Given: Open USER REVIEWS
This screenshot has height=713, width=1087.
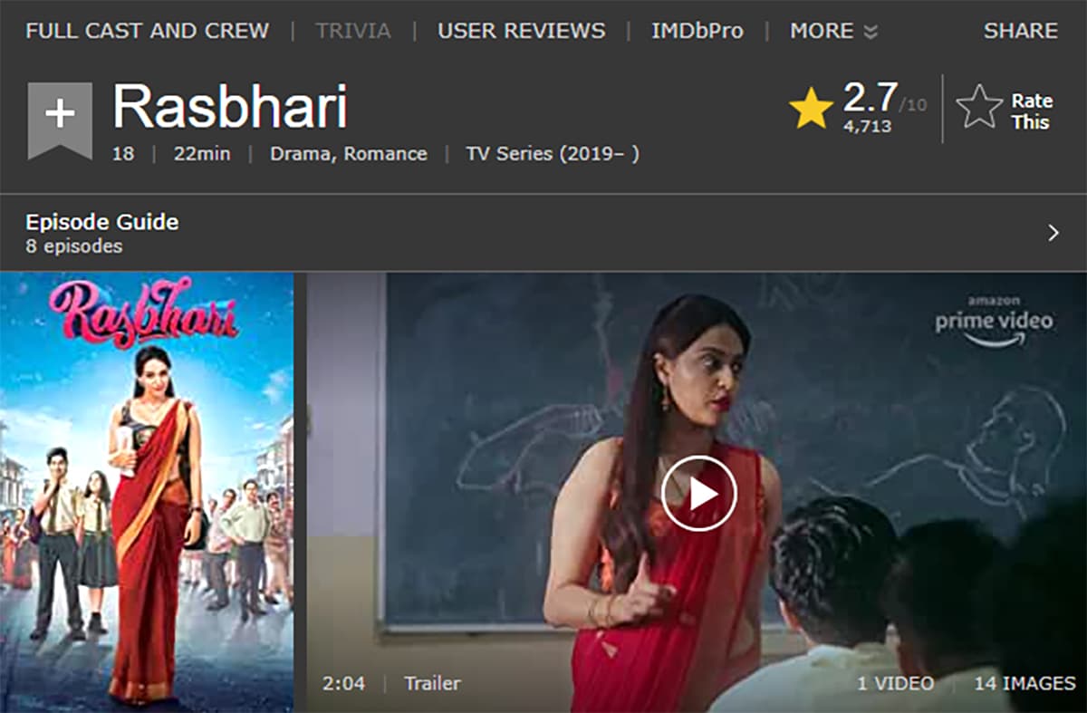Looking at the screenshot, I should (x=522, y=31).
